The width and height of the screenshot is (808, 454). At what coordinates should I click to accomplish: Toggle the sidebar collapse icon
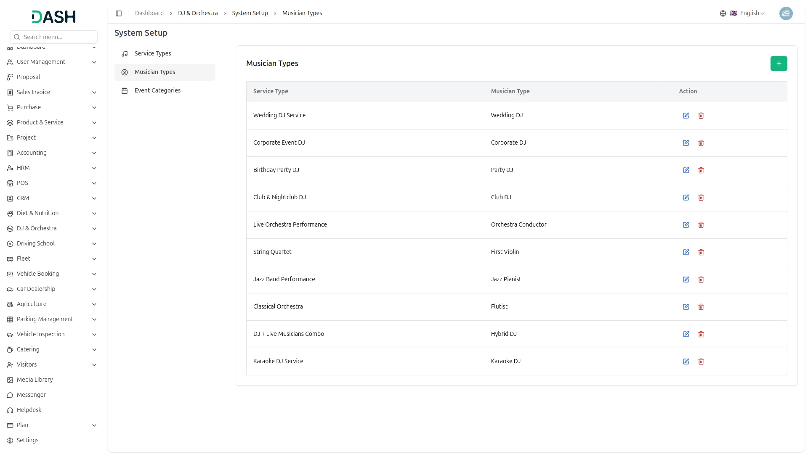point(119,13)
